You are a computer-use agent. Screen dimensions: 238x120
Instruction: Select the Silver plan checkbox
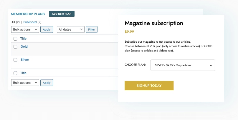coord(15,60)
